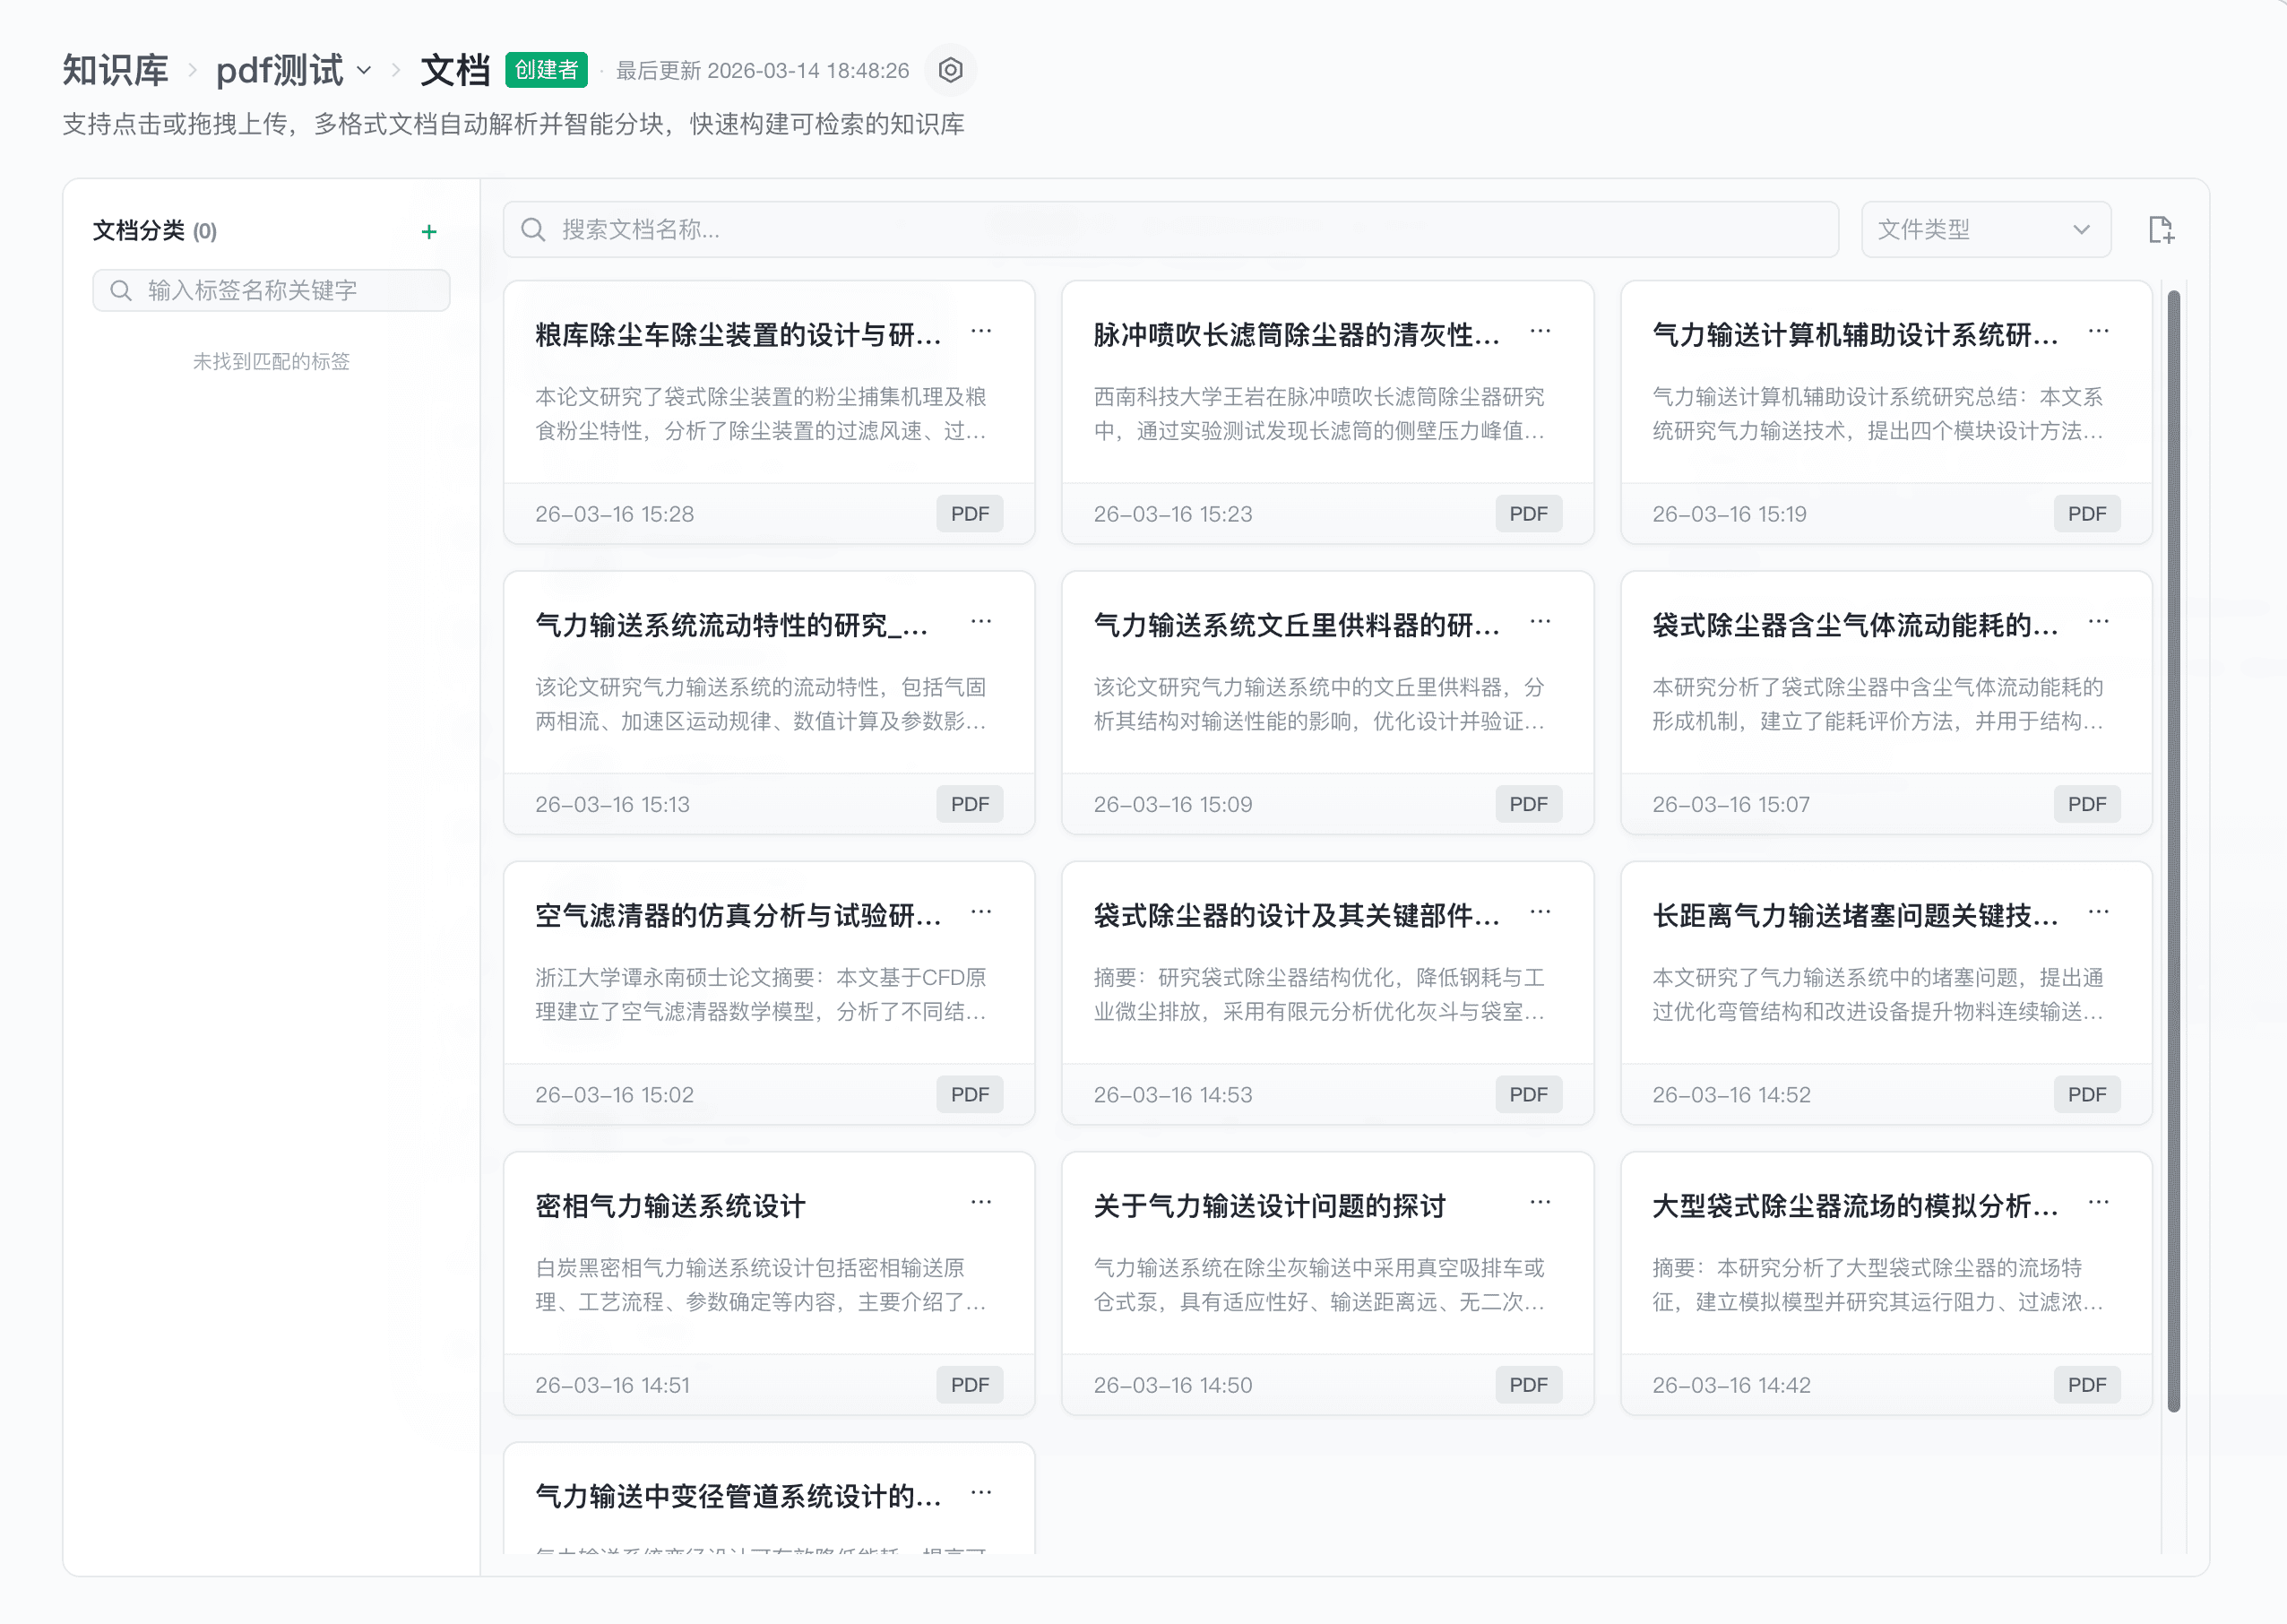The height and width of the screenshot is (1624, 2287).
Task: Click timestamp 26-03-16 15:09
Action: point(1172,805)
